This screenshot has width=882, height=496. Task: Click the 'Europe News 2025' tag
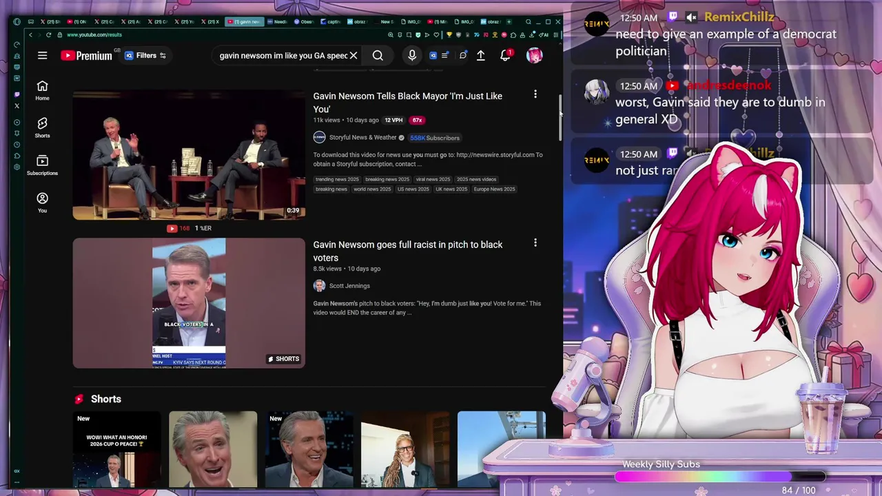pyautogui.click(x=494, y=189)
